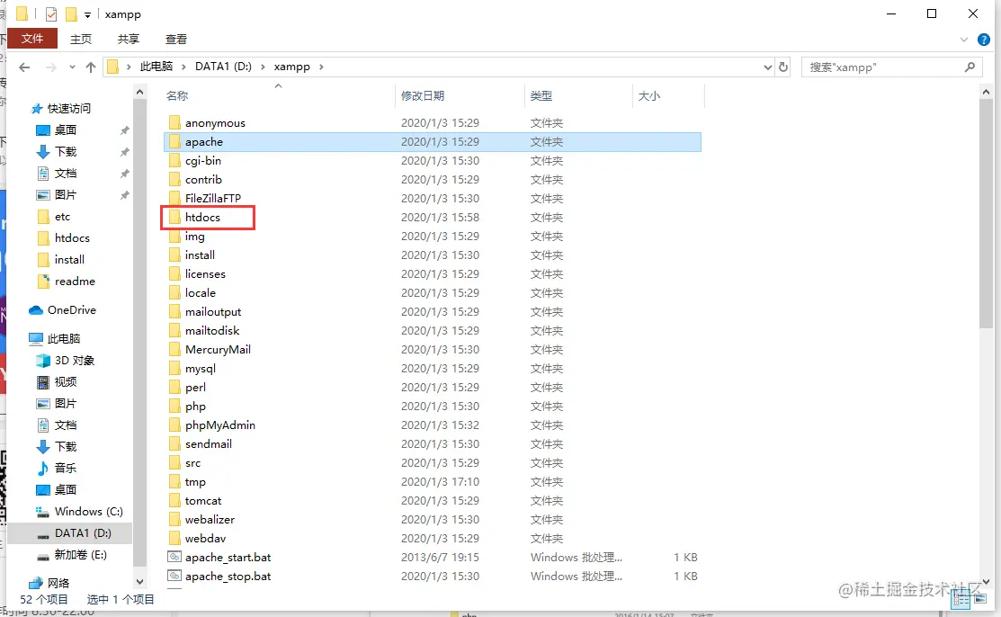
Task: Click navigation pane scroll up arrow
Action: (139, 93)
